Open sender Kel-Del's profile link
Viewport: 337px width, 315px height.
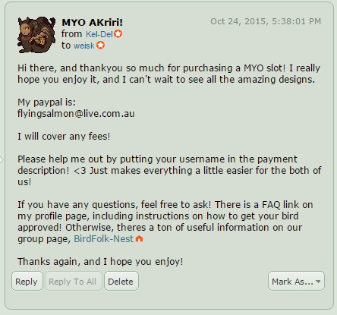(99, 34)
